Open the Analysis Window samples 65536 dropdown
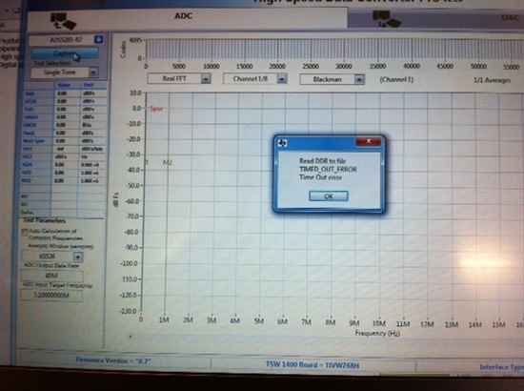524x391 pixels. coord(78,257)
